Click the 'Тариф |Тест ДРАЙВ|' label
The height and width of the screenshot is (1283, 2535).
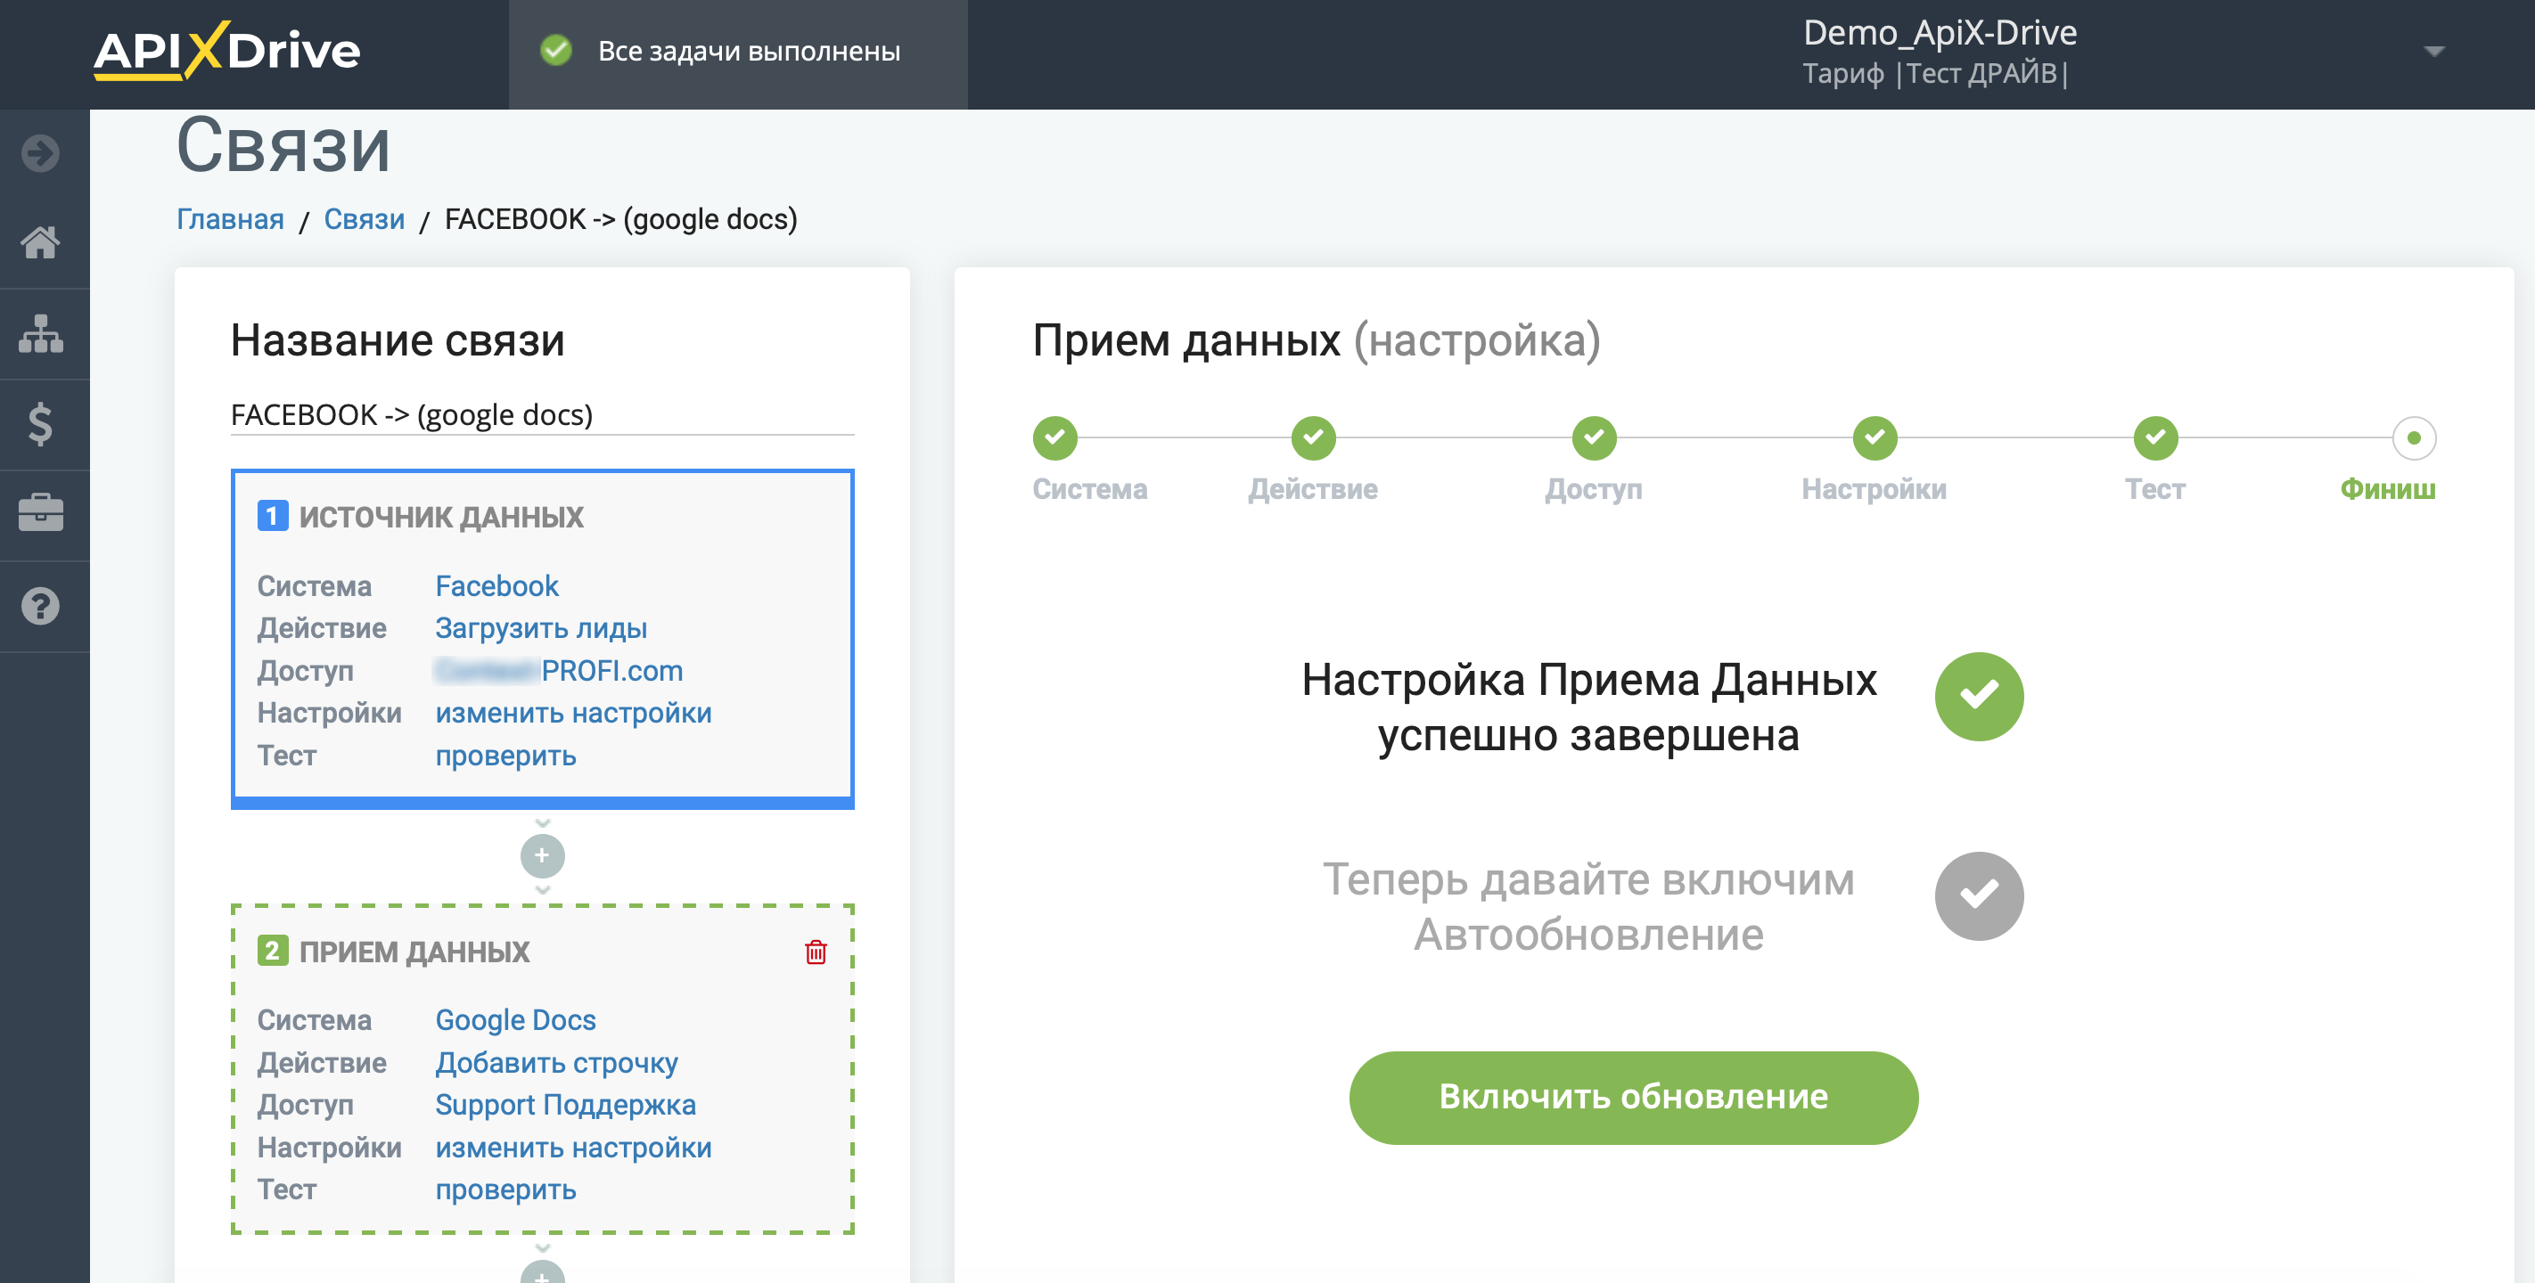coord(1936,74)
